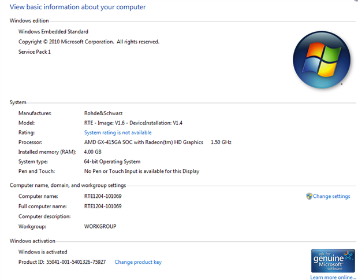Click the page heading View basic information
This screenshot has width=358, height=280.
[77, 7]
